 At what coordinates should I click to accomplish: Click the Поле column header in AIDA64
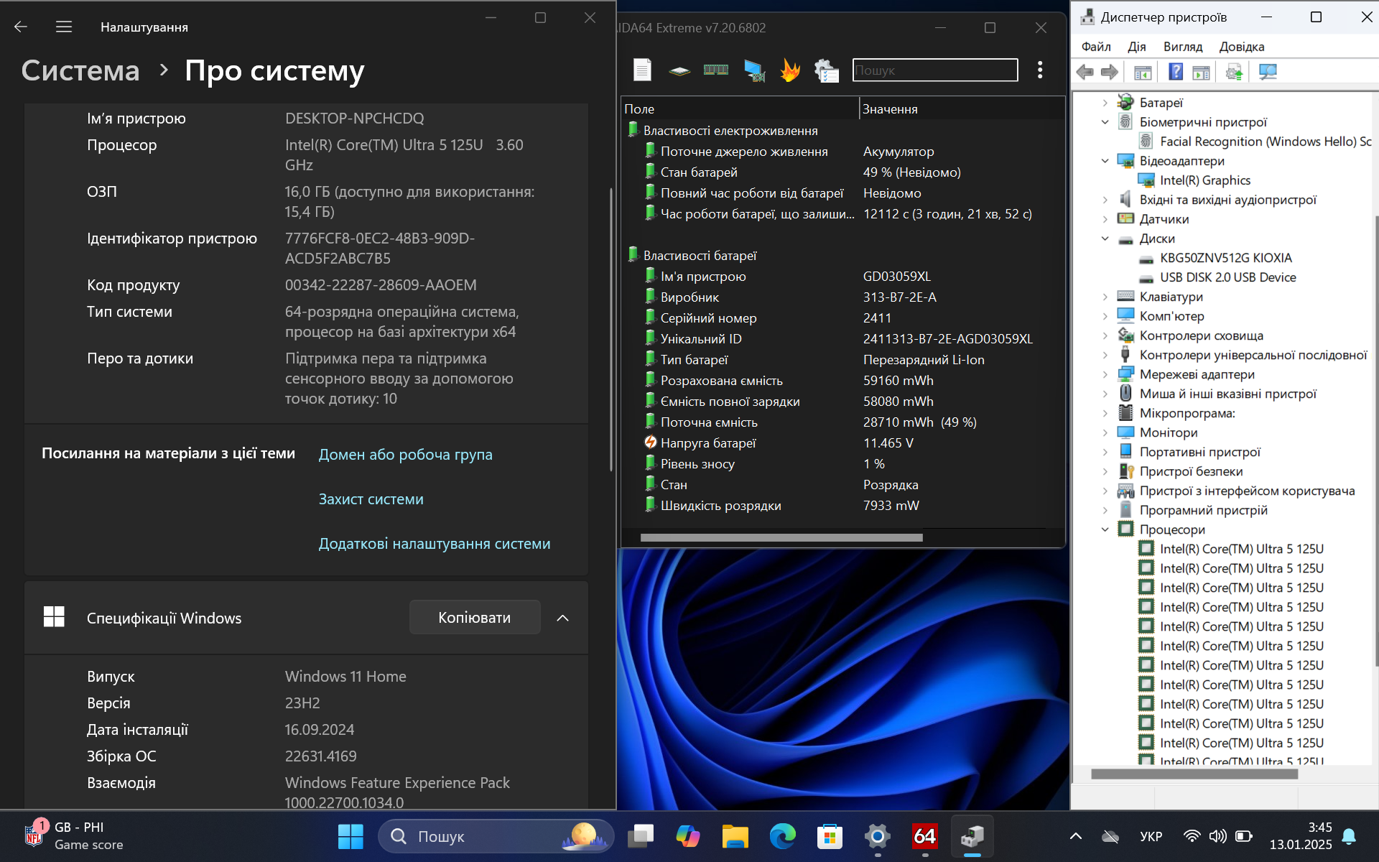tap(740, 109)
